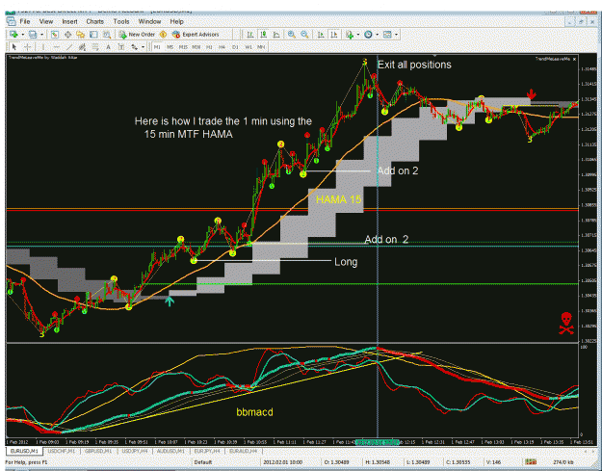Open the Charts menu

[94, 21]
